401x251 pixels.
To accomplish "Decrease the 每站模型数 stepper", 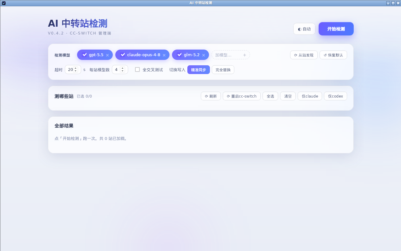I will click(x=122, y=71).
